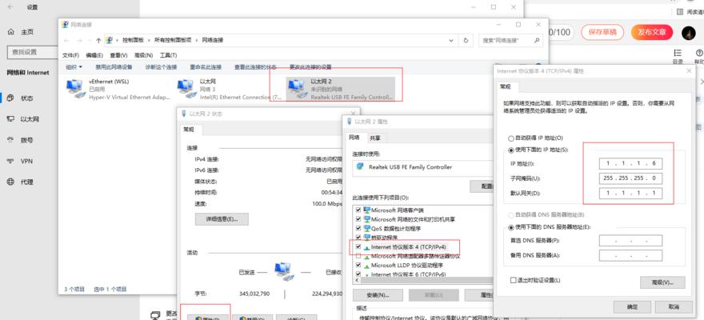
Task: Click 高级(V)... button in IPv4 dialog
Action: point(662,282)
